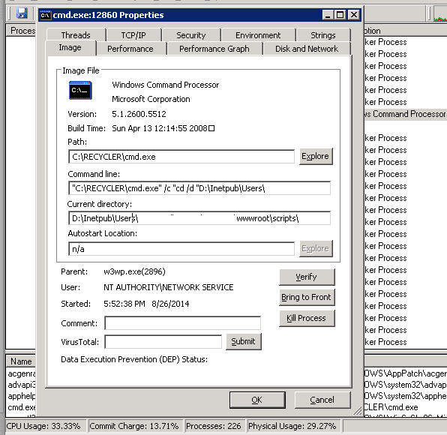This screenshot has height=435, width=447.
Task: Click the Name column header in lower pane
Action: (21, 361)
